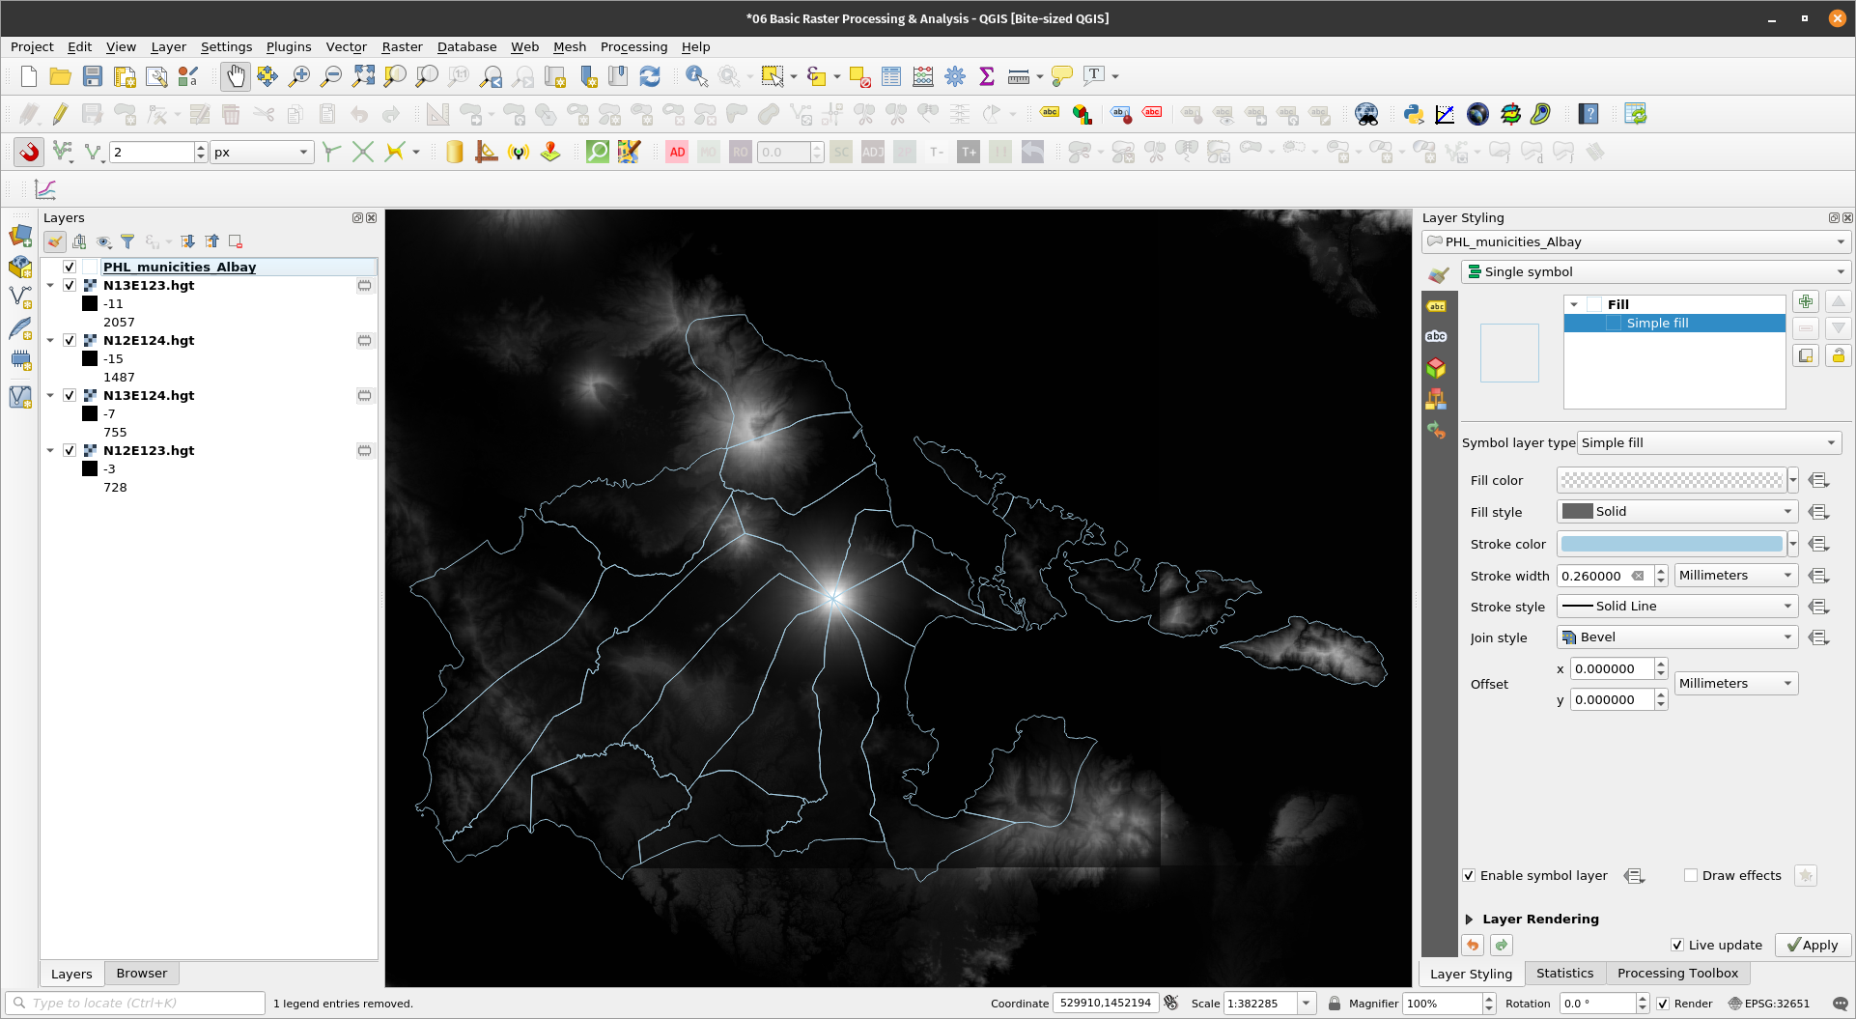This screenshot has width=1856, height=1019.
Task: Select the Pan Map hand tool
Action: (x=235, y=76)
